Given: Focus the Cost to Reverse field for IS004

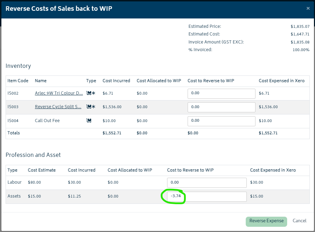Looking at the screenshot, I should click(221, 121).
